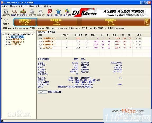Click 8.1GB capacity cell of 主分区 row
Viewport: 152px width, 123px height.
[139, 48]
